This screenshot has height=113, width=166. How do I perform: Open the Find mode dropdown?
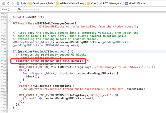(x=6, y=9)
